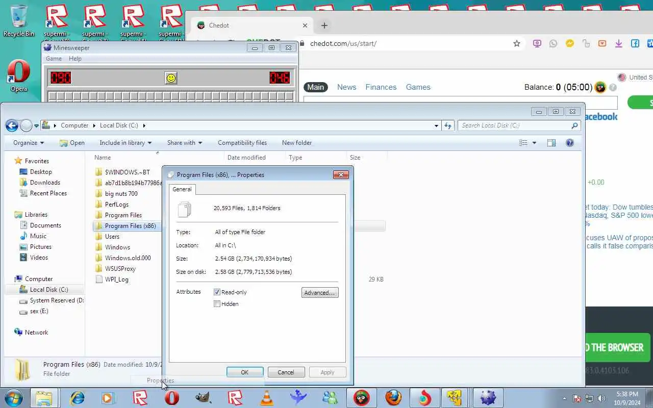
Task: Check the Hidden attribute checkbox
Action: click(x=217, y=304)
